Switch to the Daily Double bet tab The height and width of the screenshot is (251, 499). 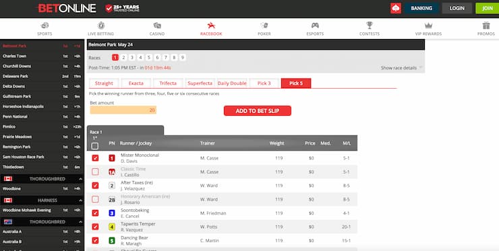232,83
